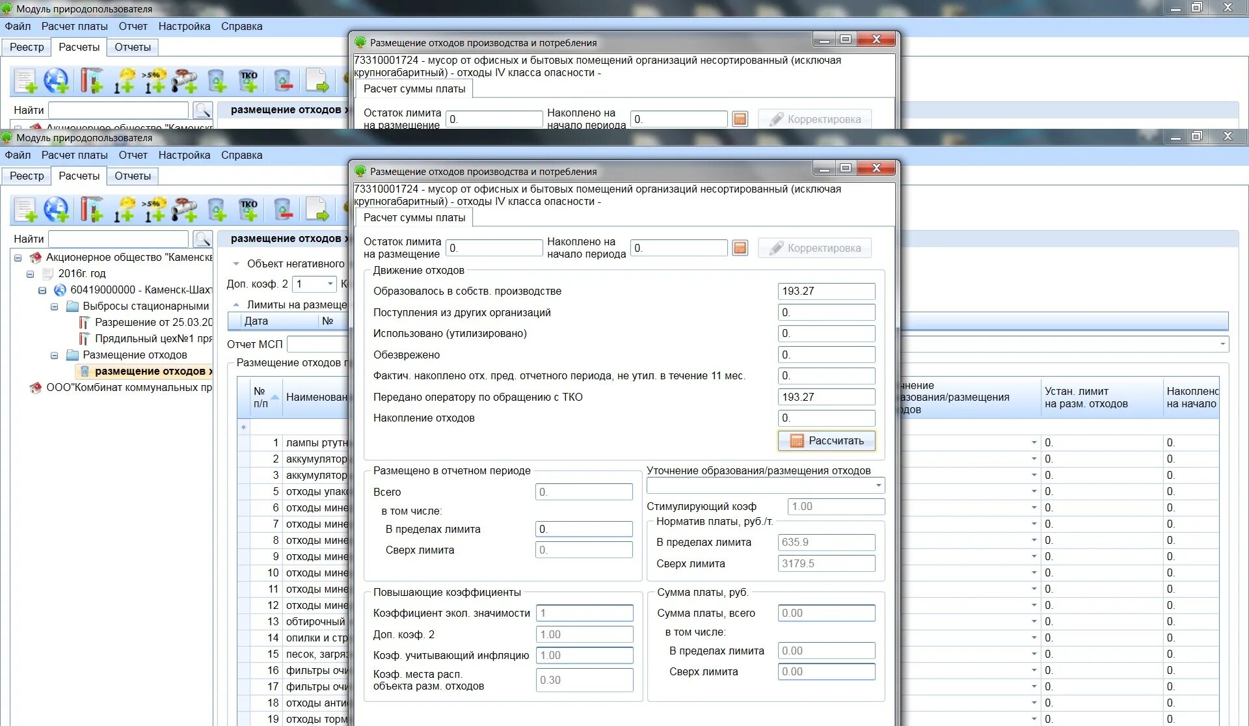Click the add pipe discharge icon in lower toolbar
Image resolution: width=1249 pixels, height=726 pixels.
pyautogui.click(x=185, y=209)
